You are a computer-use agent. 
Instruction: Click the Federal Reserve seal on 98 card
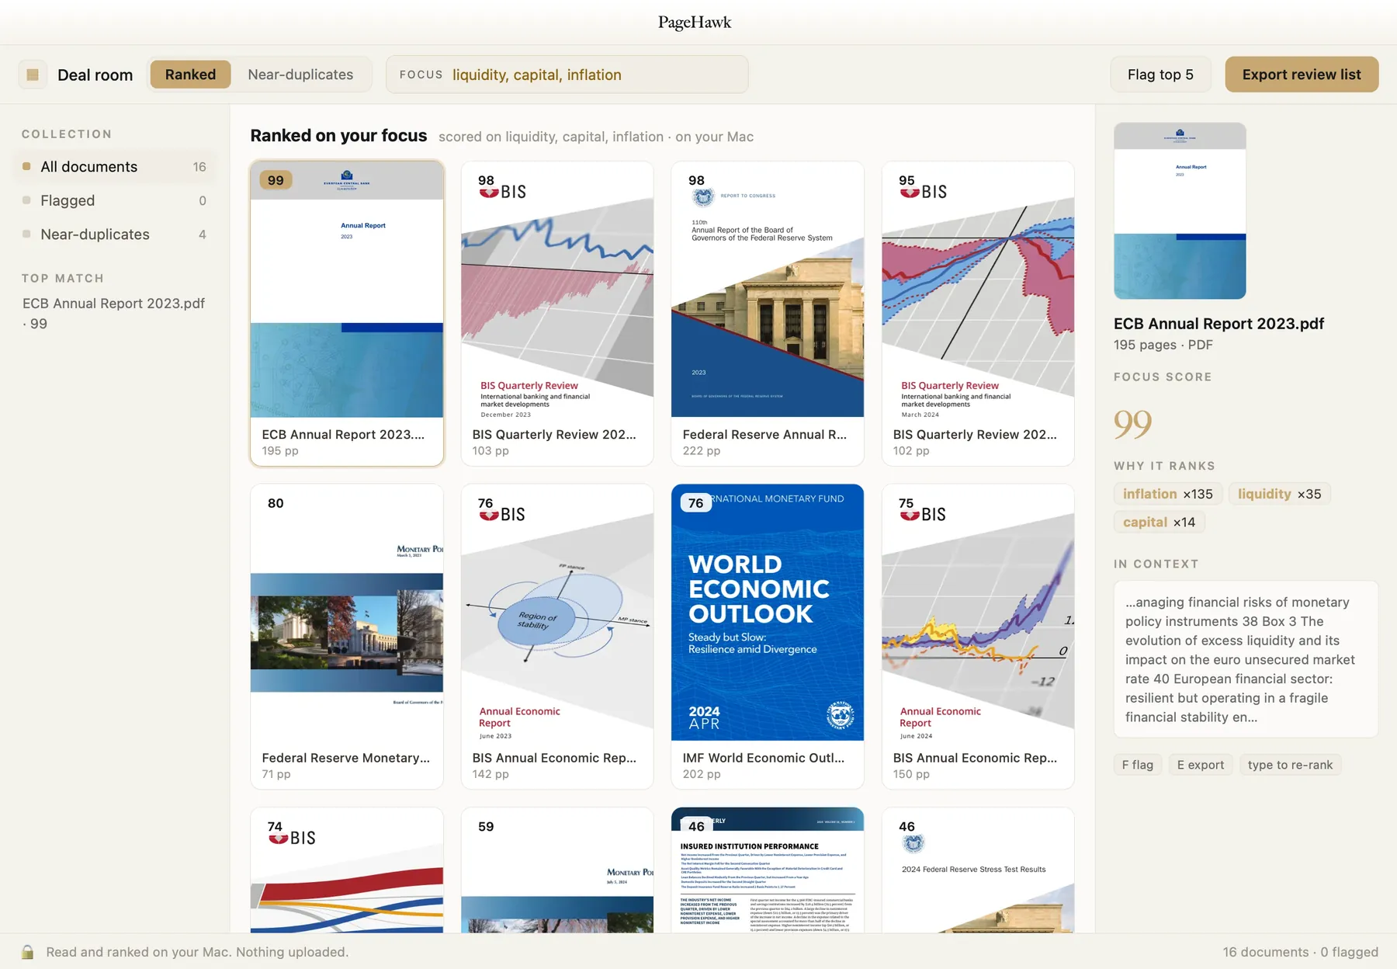click(703, 196)
